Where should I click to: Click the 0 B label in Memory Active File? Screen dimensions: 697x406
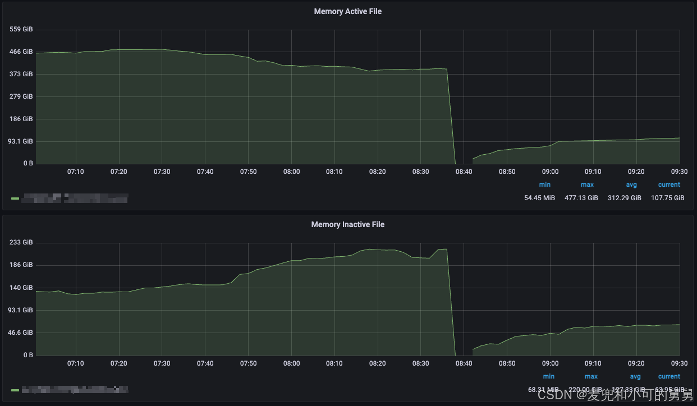(x=27, y=164)
